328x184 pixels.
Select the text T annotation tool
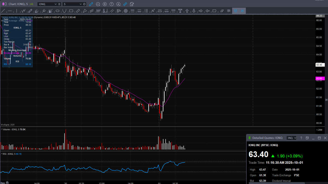(180, 11)
